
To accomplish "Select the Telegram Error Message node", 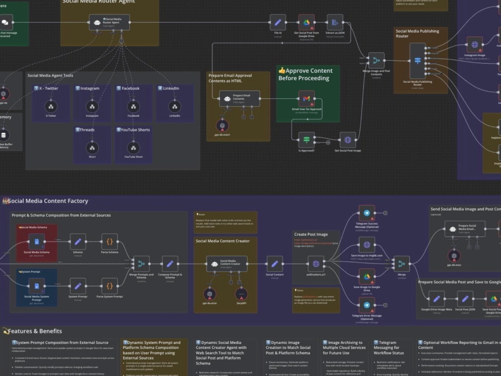I will [x=367, y=305].
